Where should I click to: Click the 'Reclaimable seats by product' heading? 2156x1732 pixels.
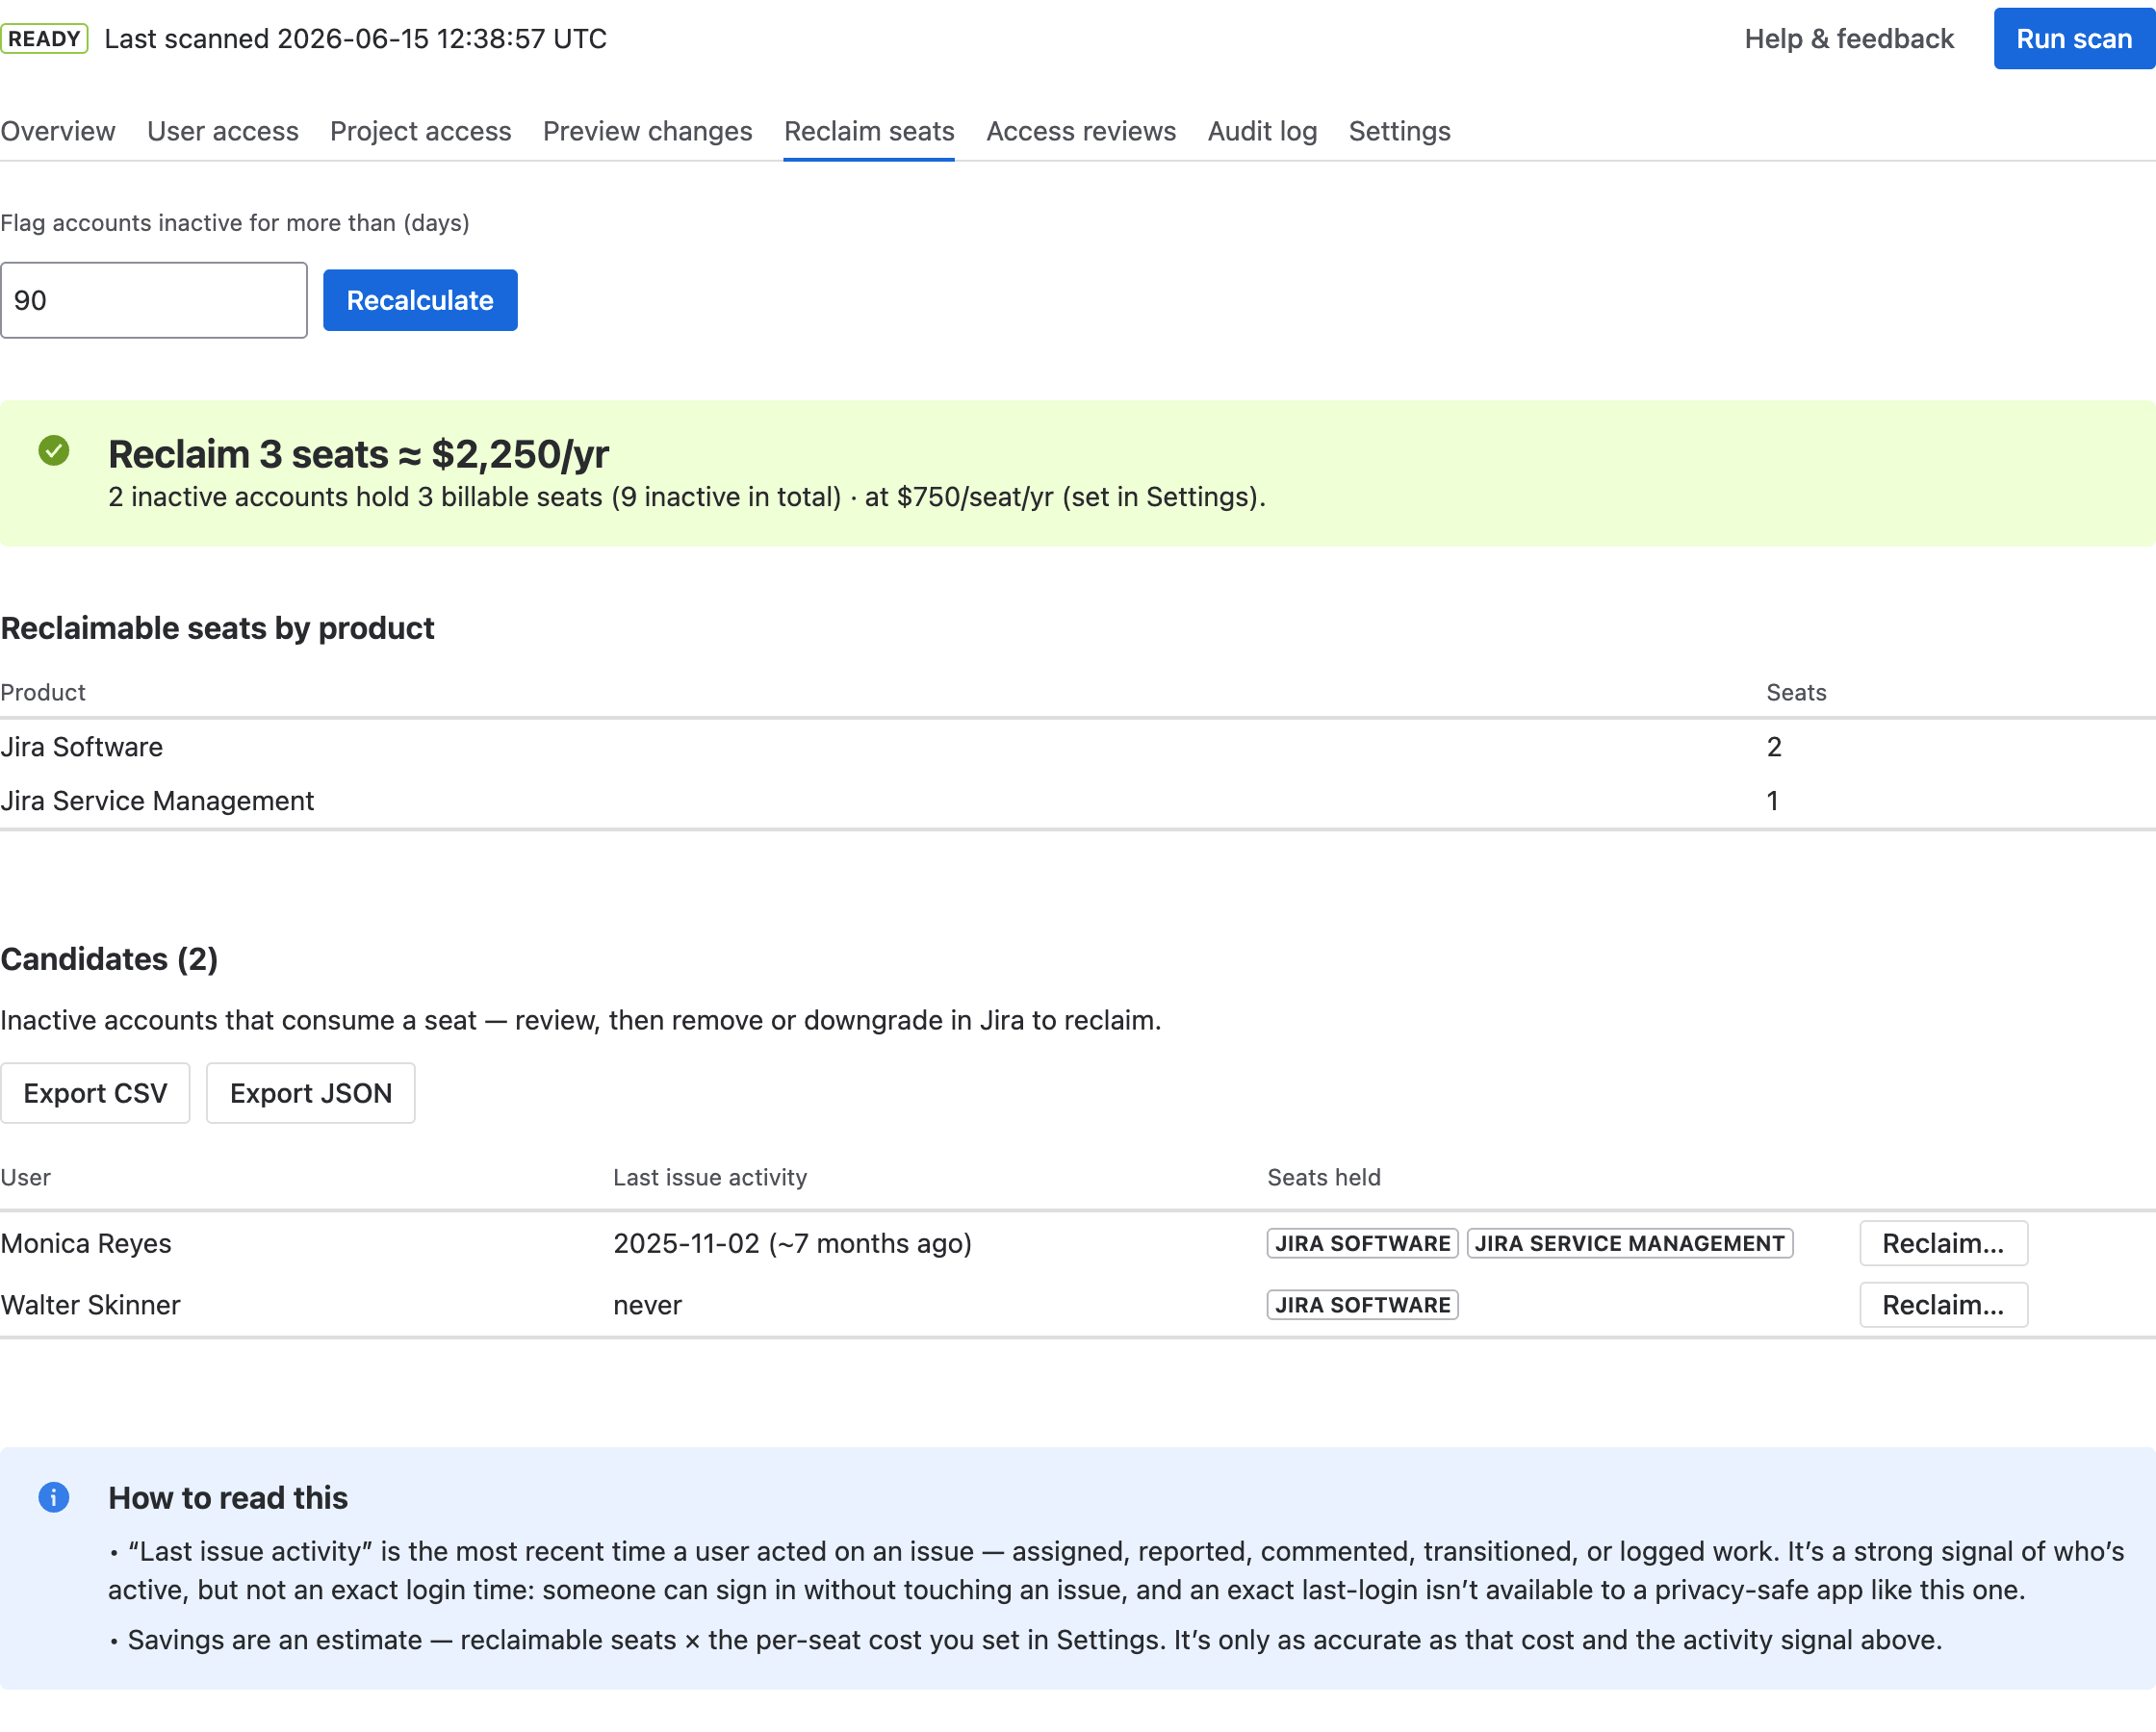pyautogui.click(x=217, y=628)
